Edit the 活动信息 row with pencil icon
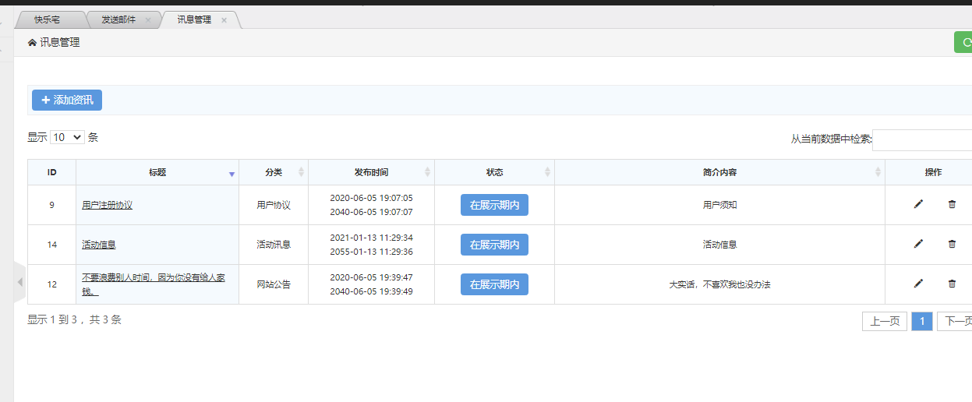The height and width of the screenshot is (402, 972). 918,244
